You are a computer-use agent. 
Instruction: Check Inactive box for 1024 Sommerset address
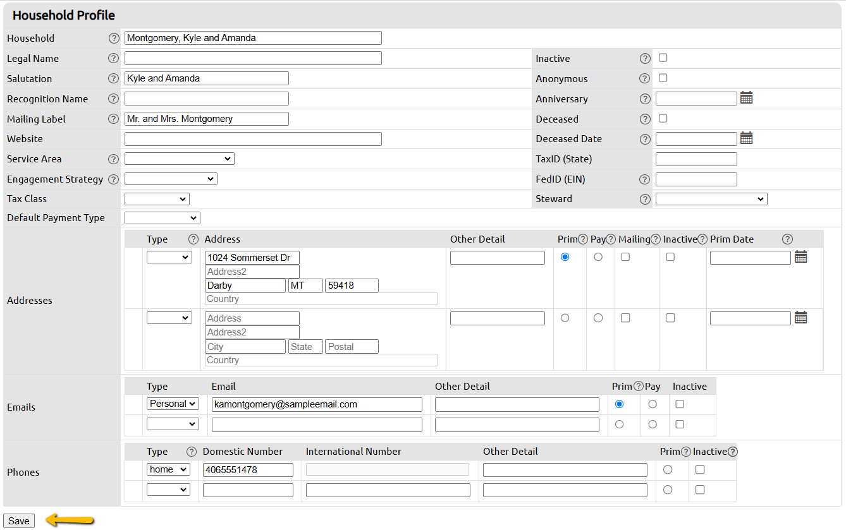point(670,257)
